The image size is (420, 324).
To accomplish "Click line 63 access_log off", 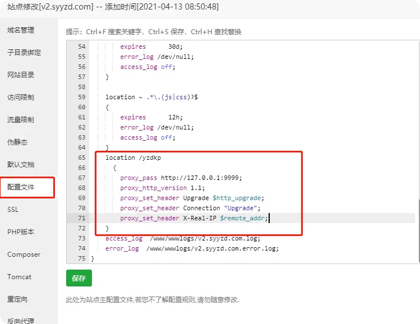I will tap(147, 138).
